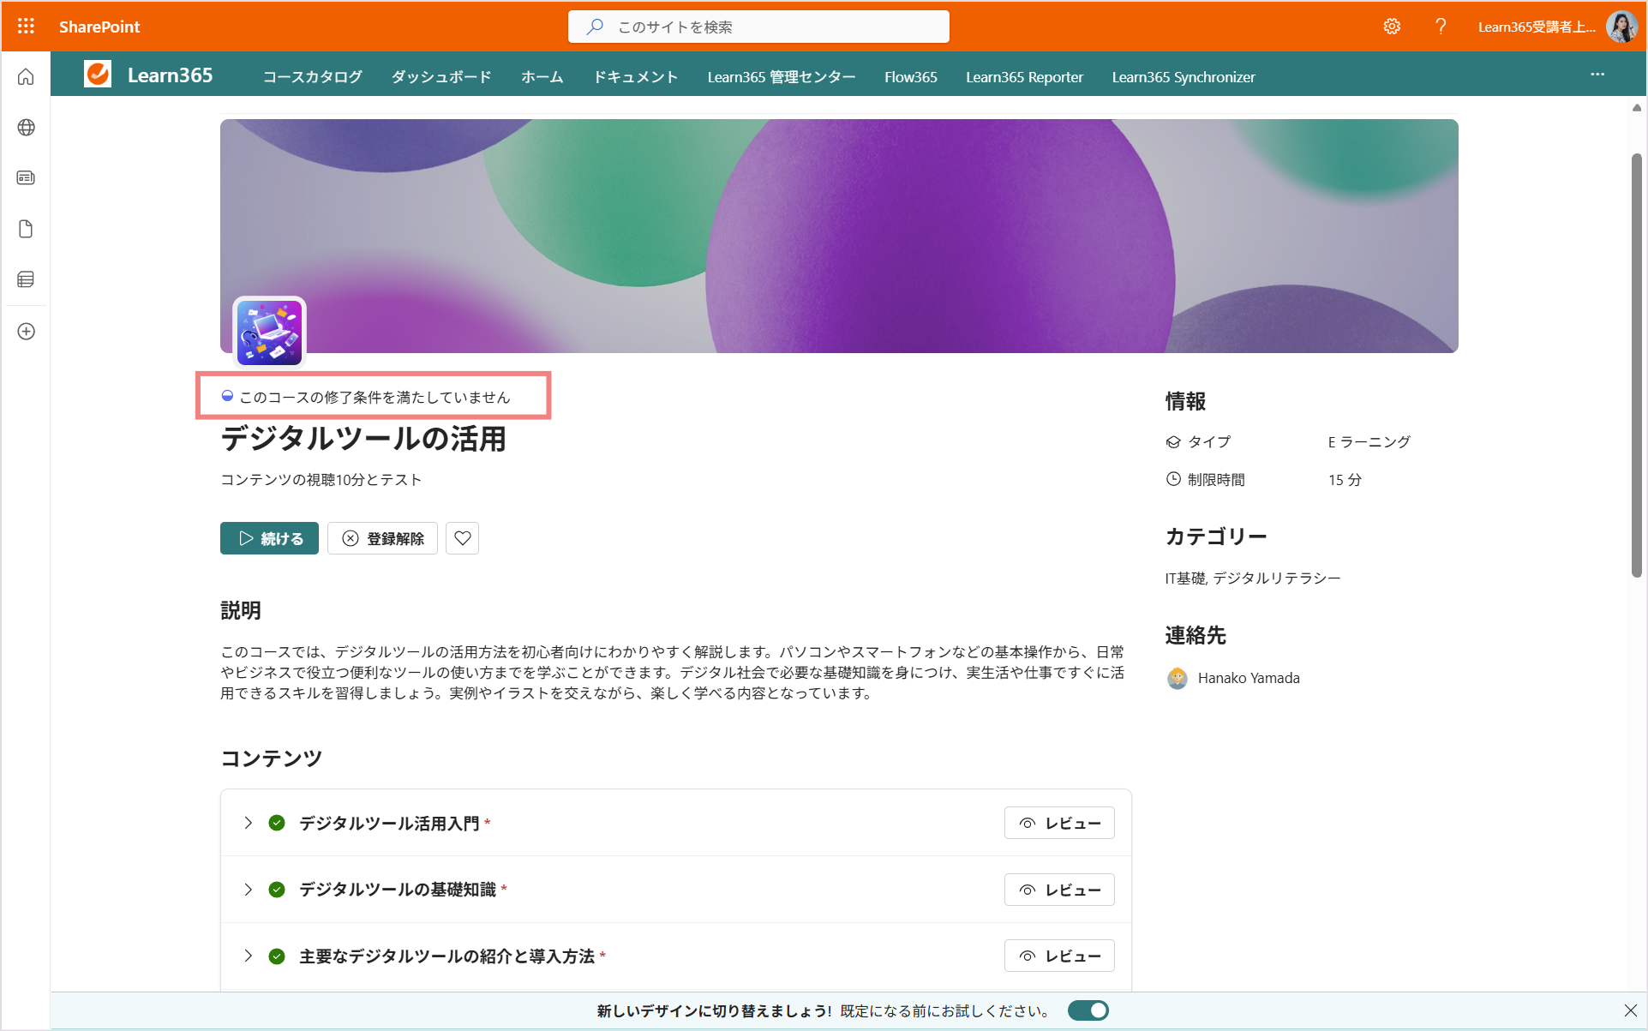The width and height of the screenshot is (1648, 1031).
Task: Click Hanako Yamada contact avatar
Action: pos(1178,679)
